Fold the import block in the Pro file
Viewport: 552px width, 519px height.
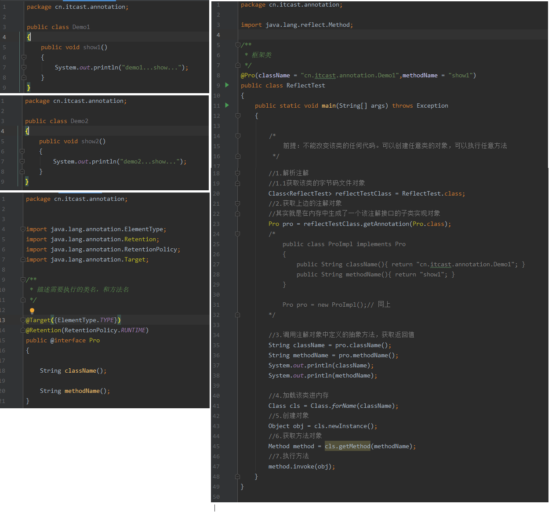pos(23,229)
